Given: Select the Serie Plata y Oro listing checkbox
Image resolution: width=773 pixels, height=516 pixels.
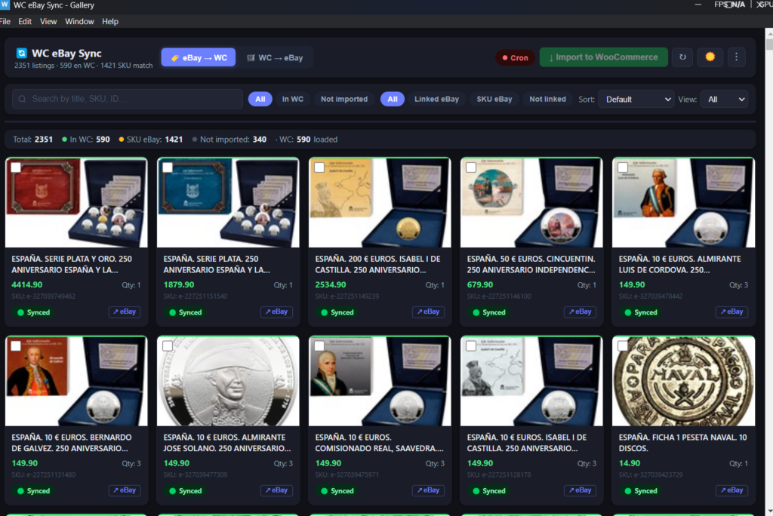Looking at the screenshot, I should tap(16, 167).
